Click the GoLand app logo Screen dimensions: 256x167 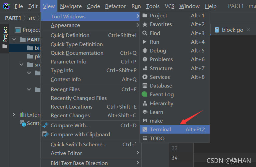pyautogui.click(x=6, y=6)
